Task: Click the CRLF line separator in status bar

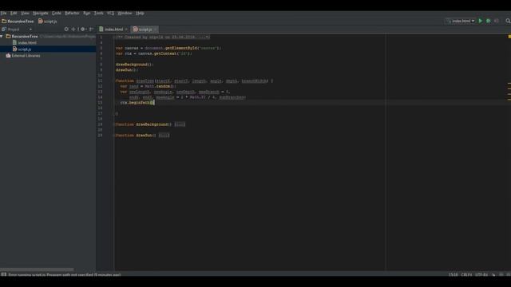Action: (466, 275)
